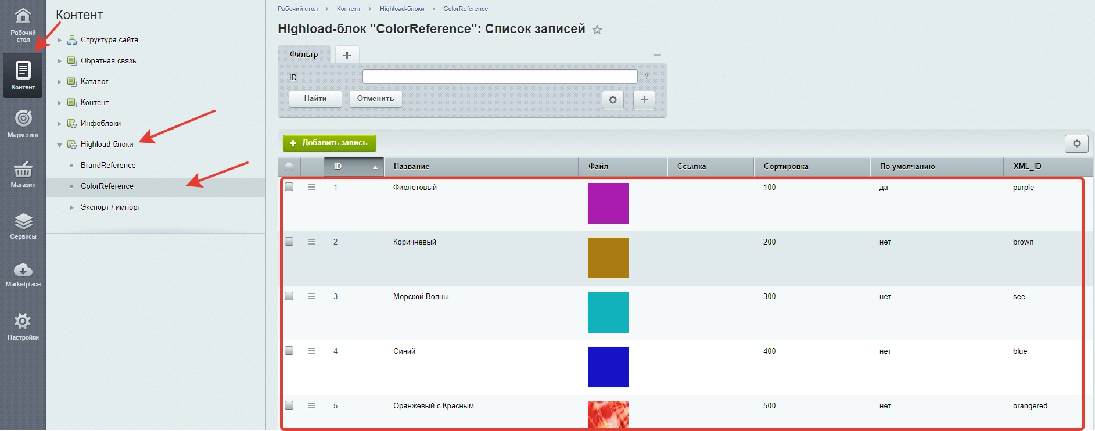Expand Экспорт / импорт node
The width and height of the screenshot is (1095, 431).
pos(71,207)
